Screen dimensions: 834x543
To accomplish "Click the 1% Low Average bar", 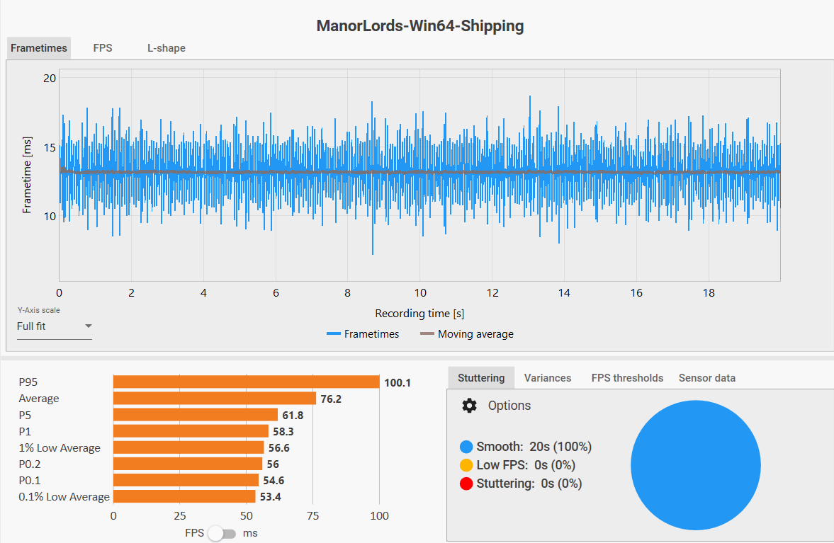I will tap(188, 447).
